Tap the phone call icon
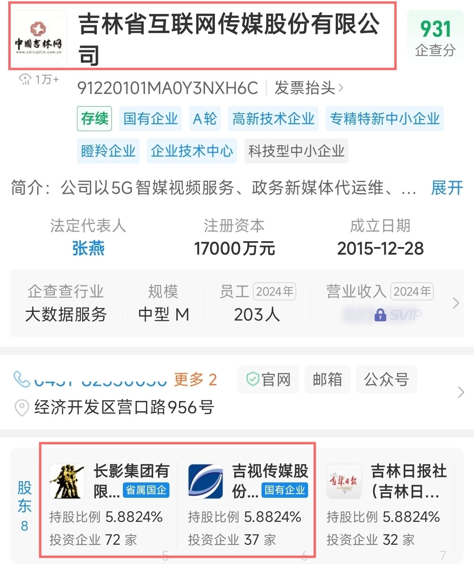 pyautogui.click(x=22, y=379)
